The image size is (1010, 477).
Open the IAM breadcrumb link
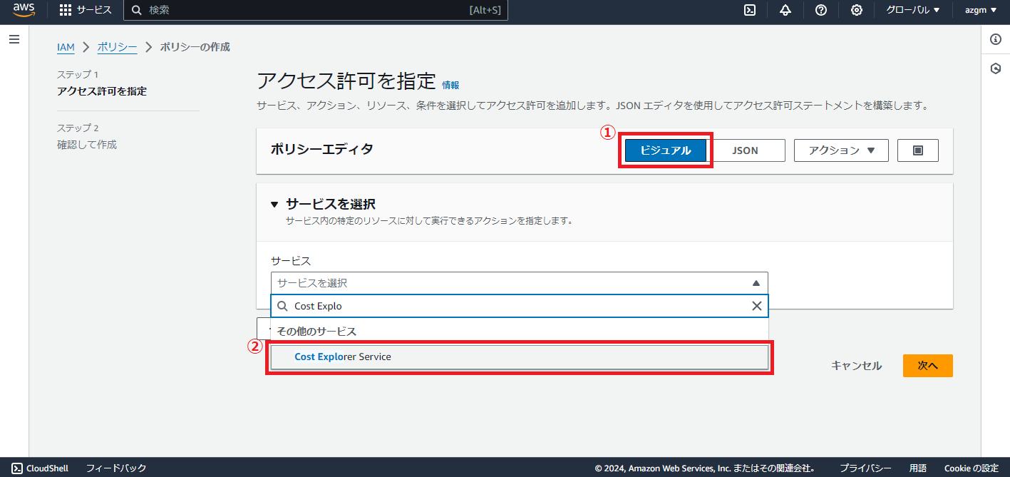65,47
